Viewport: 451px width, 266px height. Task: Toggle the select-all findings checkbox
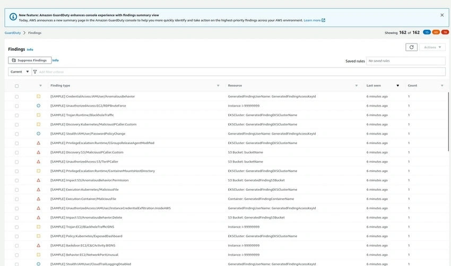[x=16, y=86]
